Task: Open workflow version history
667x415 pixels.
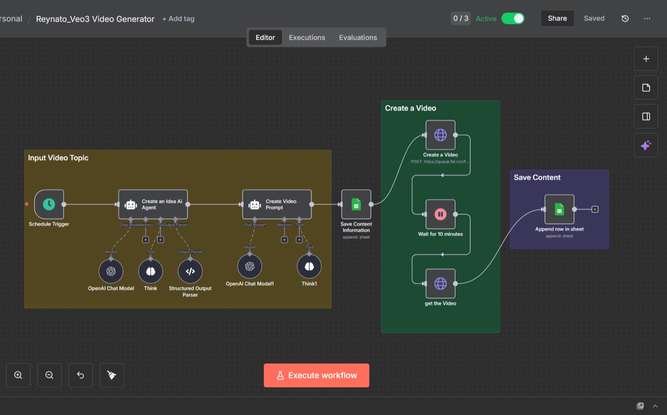Action: tap(625, 18)
